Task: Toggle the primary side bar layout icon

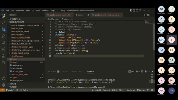Action: click(x=131, y=11)
